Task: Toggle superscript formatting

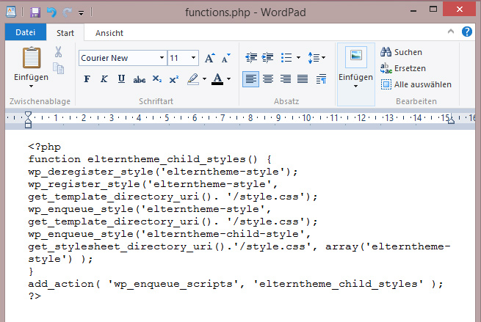Action: [x=174, y=79]
